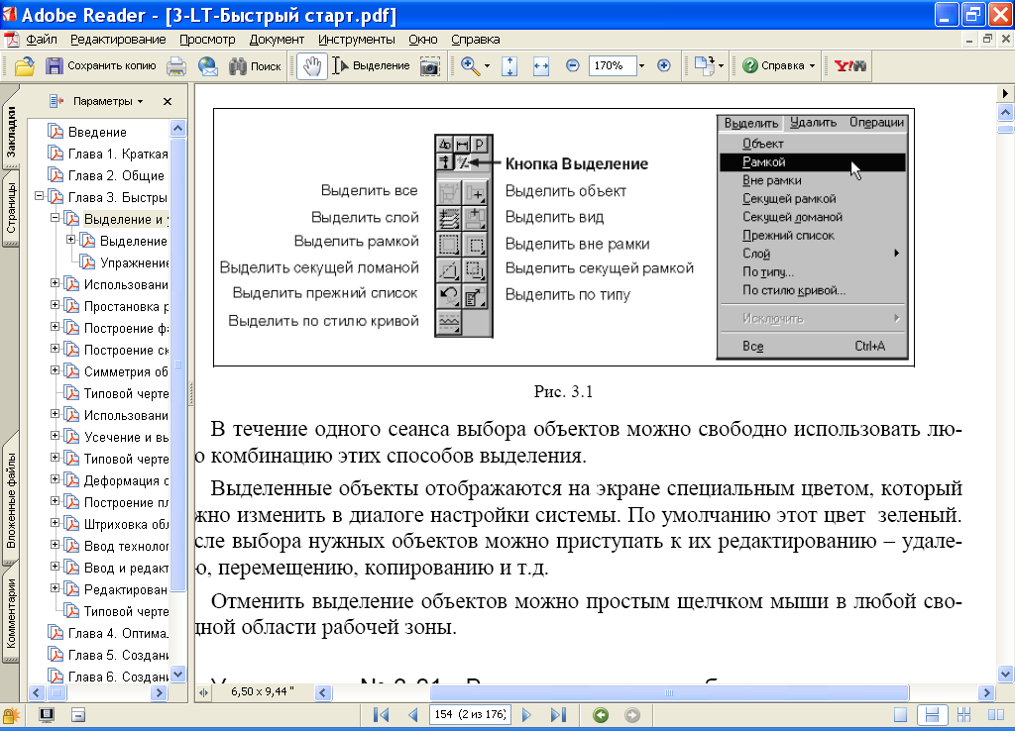Click Save a Copy (Сохранить копию)

coord(101,66)
